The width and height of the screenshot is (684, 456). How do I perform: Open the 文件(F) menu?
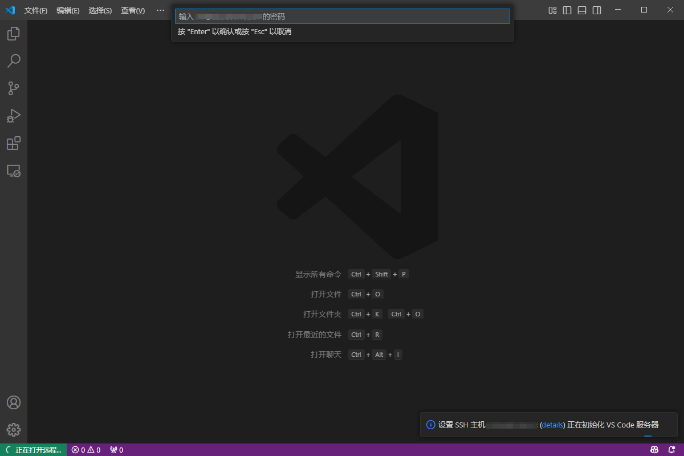36,10
